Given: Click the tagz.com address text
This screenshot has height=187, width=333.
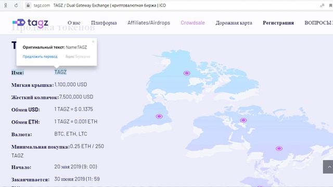Looking at the screenshot, I should coord(42,6).
